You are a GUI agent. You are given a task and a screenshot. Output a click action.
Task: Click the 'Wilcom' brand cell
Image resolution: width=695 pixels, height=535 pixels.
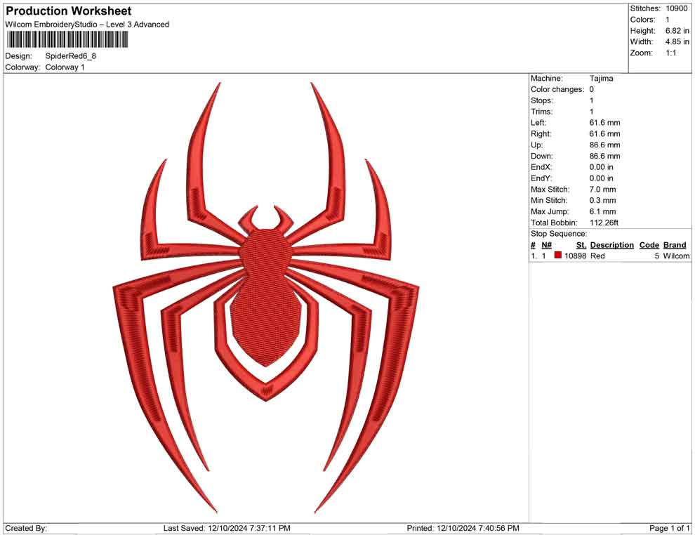tap(676, 256)
